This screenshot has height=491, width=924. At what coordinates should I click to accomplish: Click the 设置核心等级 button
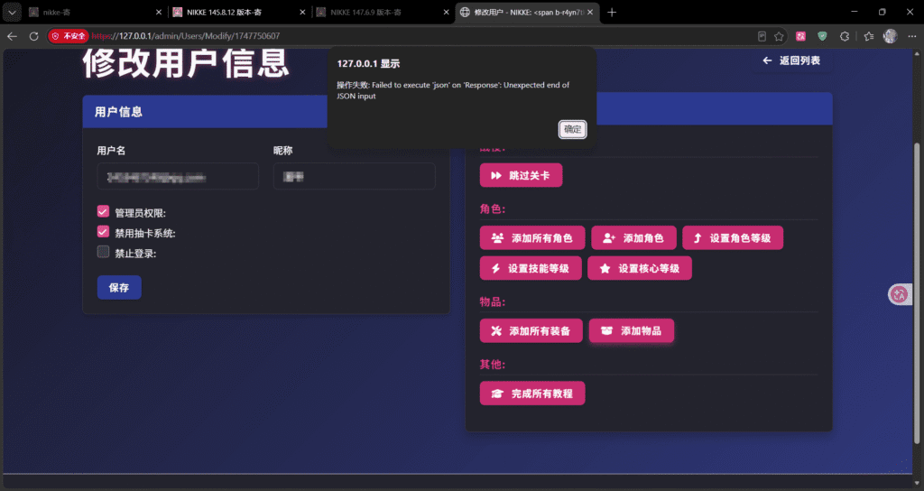coord(640,268)
